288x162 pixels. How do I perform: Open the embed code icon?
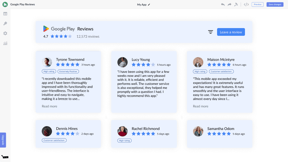(246, 4)
